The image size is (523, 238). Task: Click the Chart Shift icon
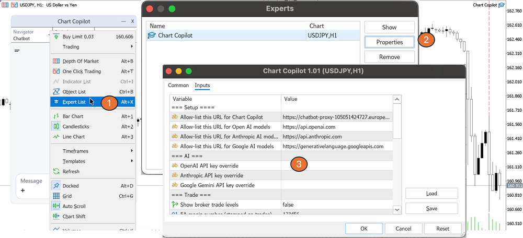coord(56,217)
